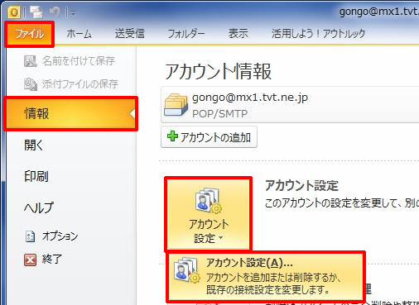Open the 表示 tab
The width and height of the screenshot is (419, 305).
[238, 34]
